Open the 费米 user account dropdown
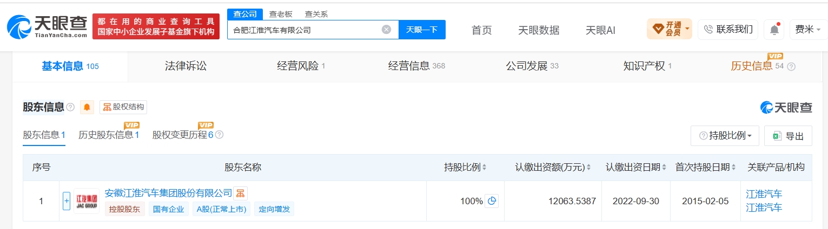This screenshot has width=828, height=229. [x=808, y=30]
